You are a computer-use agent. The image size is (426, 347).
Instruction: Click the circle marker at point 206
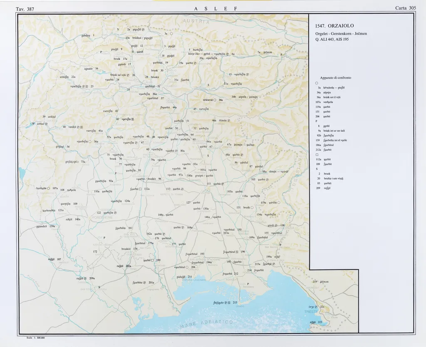187,267
